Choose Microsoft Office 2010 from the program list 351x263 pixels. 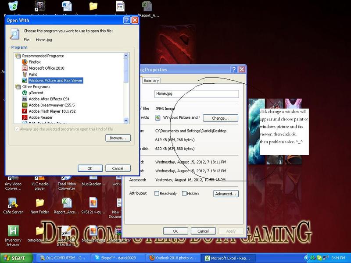coord(46,68)
